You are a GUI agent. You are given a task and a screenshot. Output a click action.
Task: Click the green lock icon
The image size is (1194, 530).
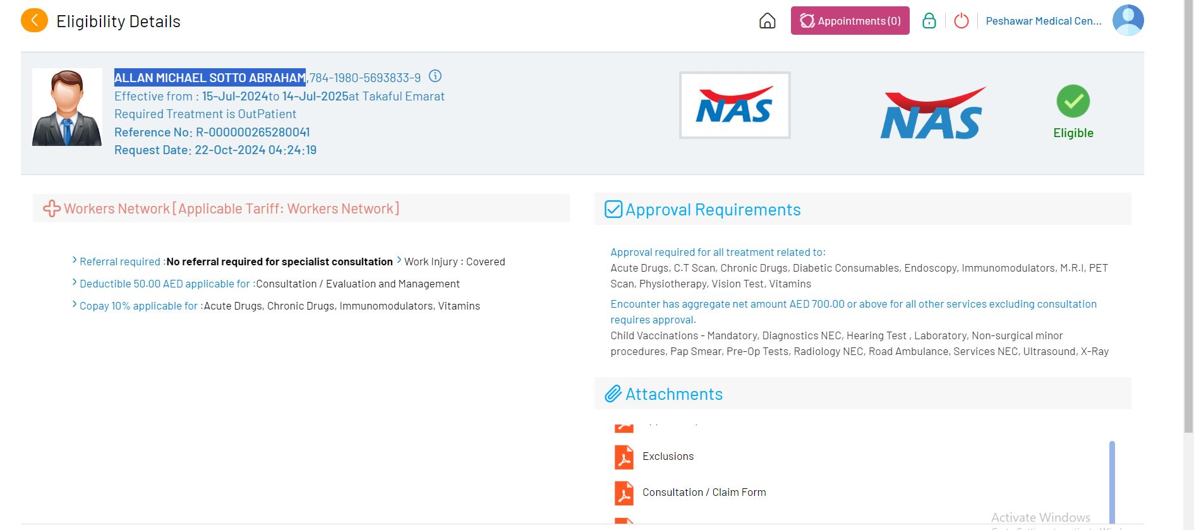coord(929,21)
